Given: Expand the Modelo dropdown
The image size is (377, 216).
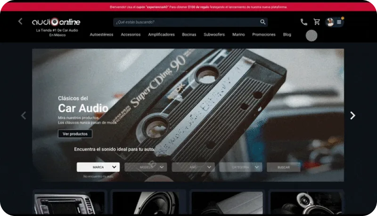Looking at the screenshot, I should pyautogui.click(x=146, y=167).
